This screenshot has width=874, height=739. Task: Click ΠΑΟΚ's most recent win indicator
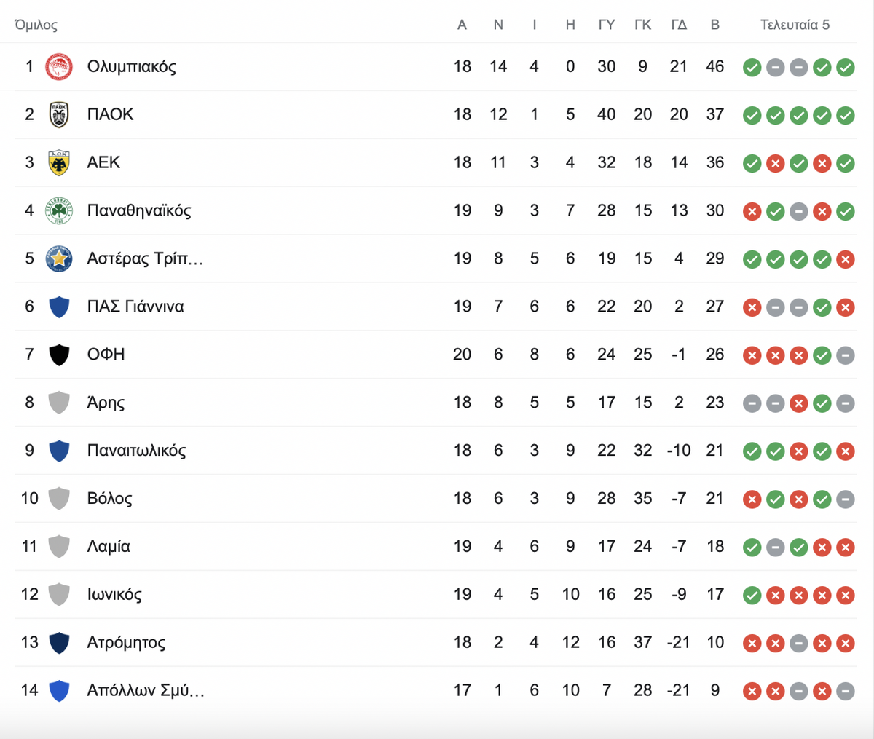846,115
